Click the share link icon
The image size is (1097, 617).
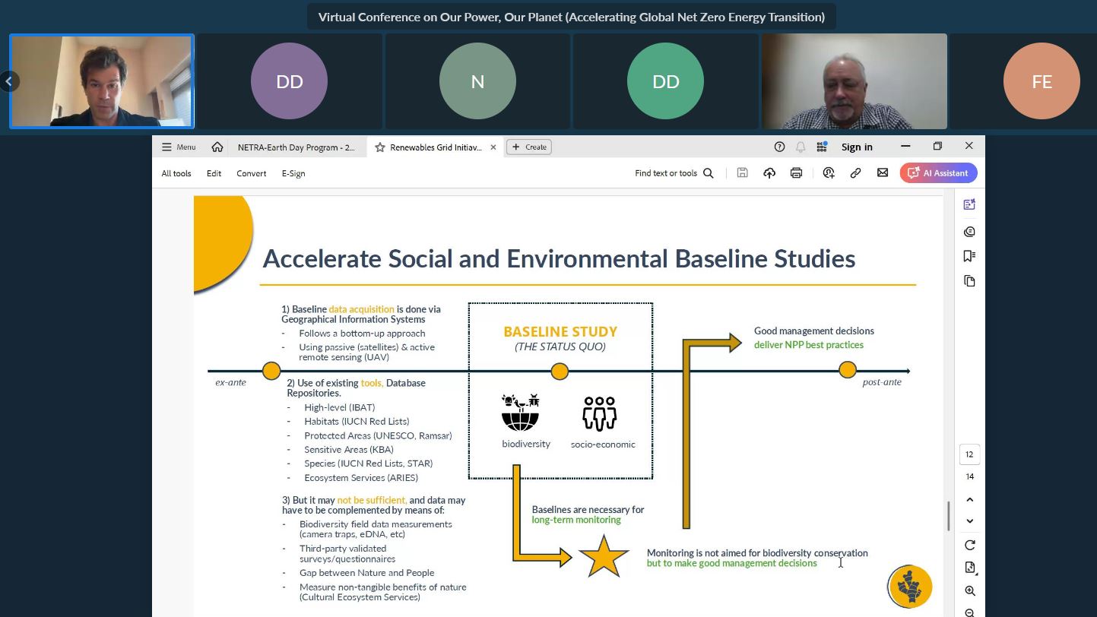pos(855,173)
